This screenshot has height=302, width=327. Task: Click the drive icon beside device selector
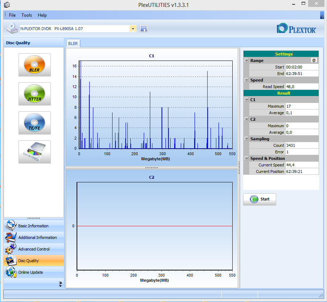[12, 28]
